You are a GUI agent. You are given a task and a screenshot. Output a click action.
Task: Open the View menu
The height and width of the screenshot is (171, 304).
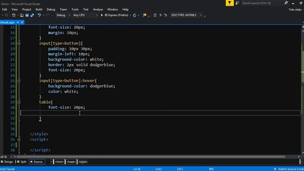(15, 9)
